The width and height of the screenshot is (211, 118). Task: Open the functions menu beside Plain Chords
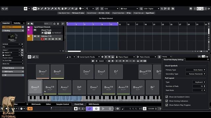tap(159, 57)
